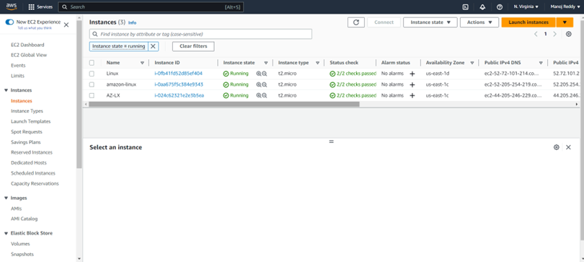This screenshot has height=262, width=584.
Task: Launch the CloudShell terminal icon
Action: coord(465,7)
